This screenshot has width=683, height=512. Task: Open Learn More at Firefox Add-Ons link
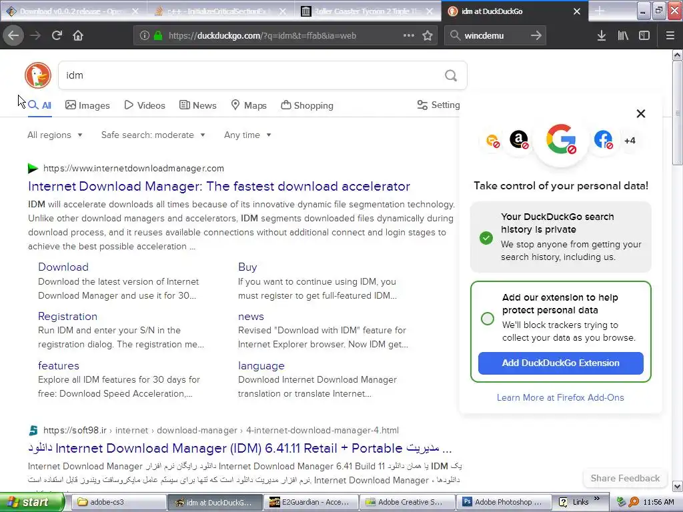560,397
